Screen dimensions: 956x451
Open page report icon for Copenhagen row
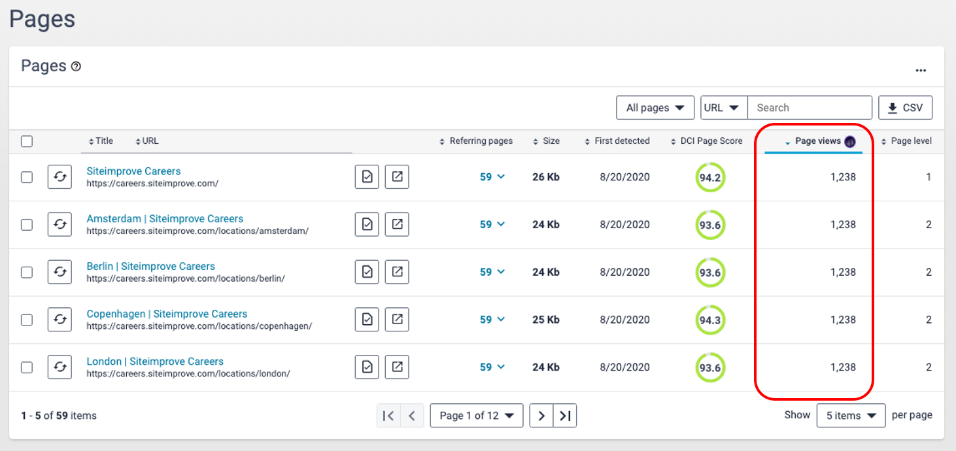367,320
